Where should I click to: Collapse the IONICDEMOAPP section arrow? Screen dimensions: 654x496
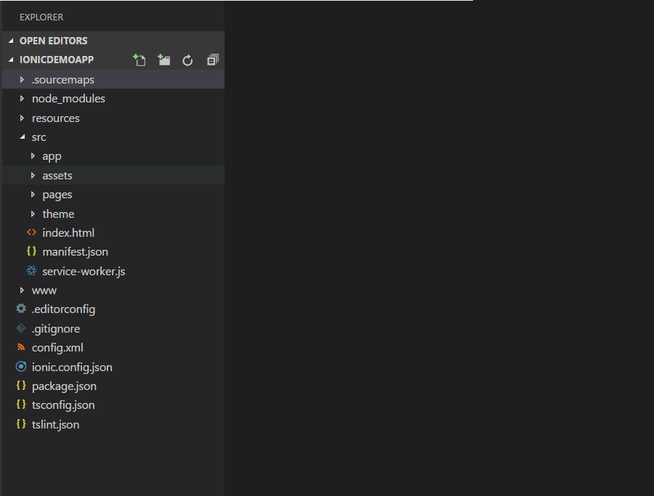(x=11, y=60)
